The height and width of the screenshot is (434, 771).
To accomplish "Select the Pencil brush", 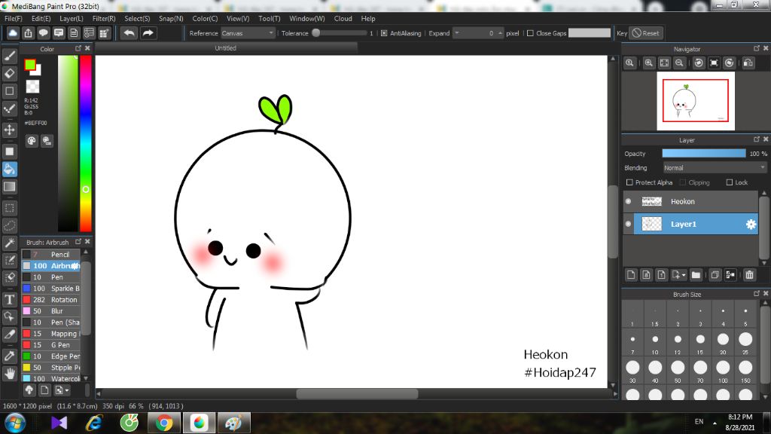I will (x=50, y=255).
